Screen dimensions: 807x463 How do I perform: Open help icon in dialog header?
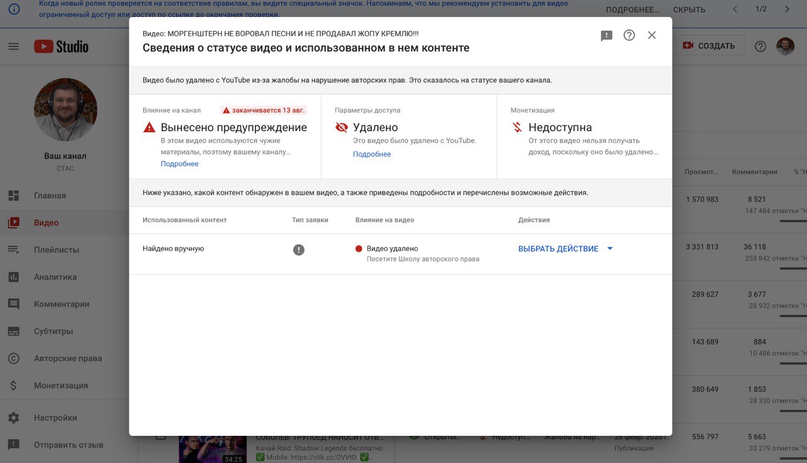(x=629, y=35)
